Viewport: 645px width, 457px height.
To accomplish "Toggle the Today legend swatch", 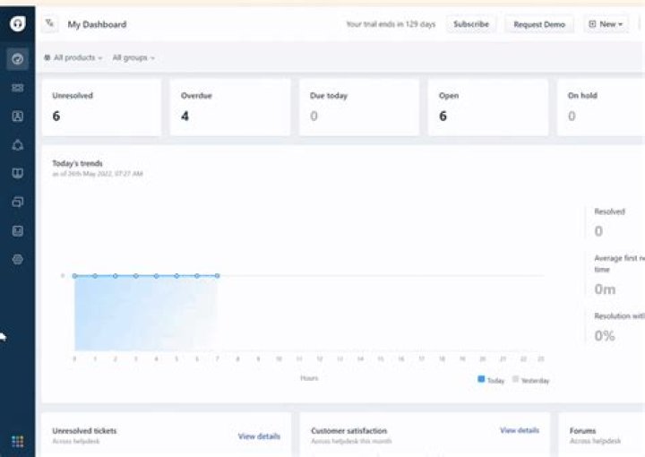I will pyautogui.click(x=481, y=379).
